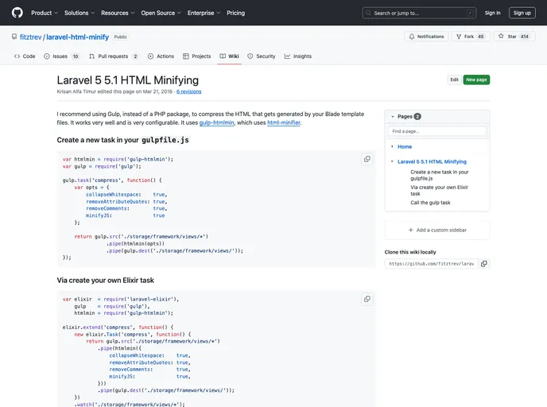Switch to the Security tab
The width and height of the screenshot is (547, 407).
pyautogui.click(x=261, y=56)
